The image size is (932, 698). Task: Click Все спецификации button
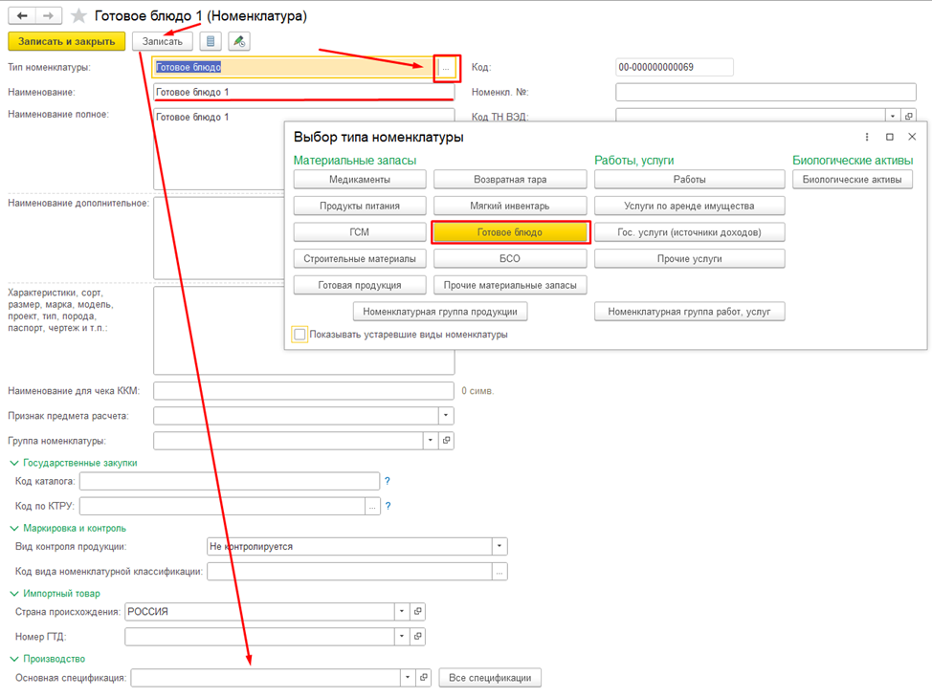490,678
